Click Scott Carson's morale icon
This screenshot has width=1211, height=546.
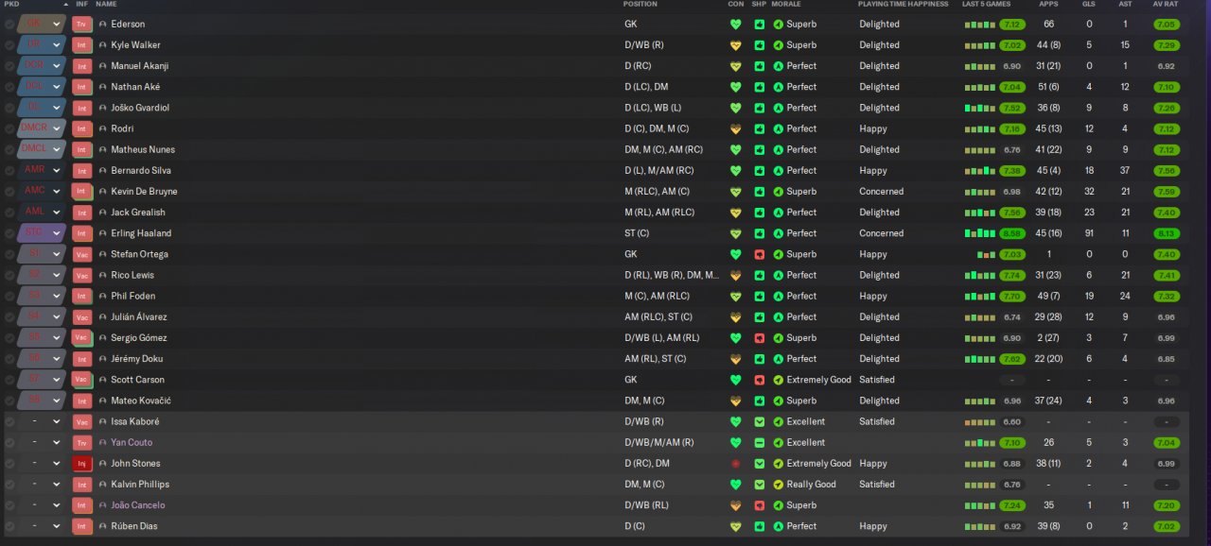click(779, 380)
